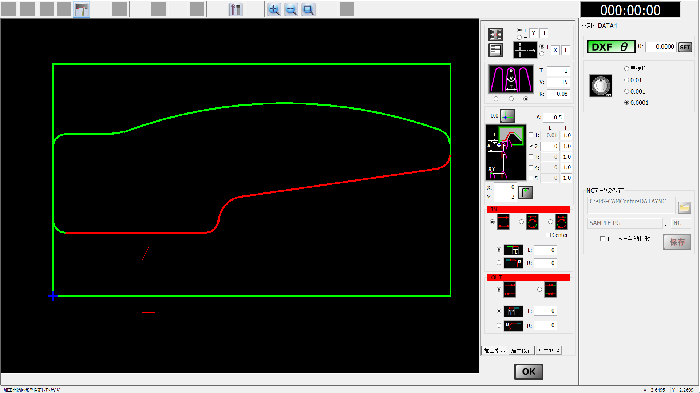This screenshot has height=393, width=700.
Task: Click the XY axis direction diagram
Action: 525,50
